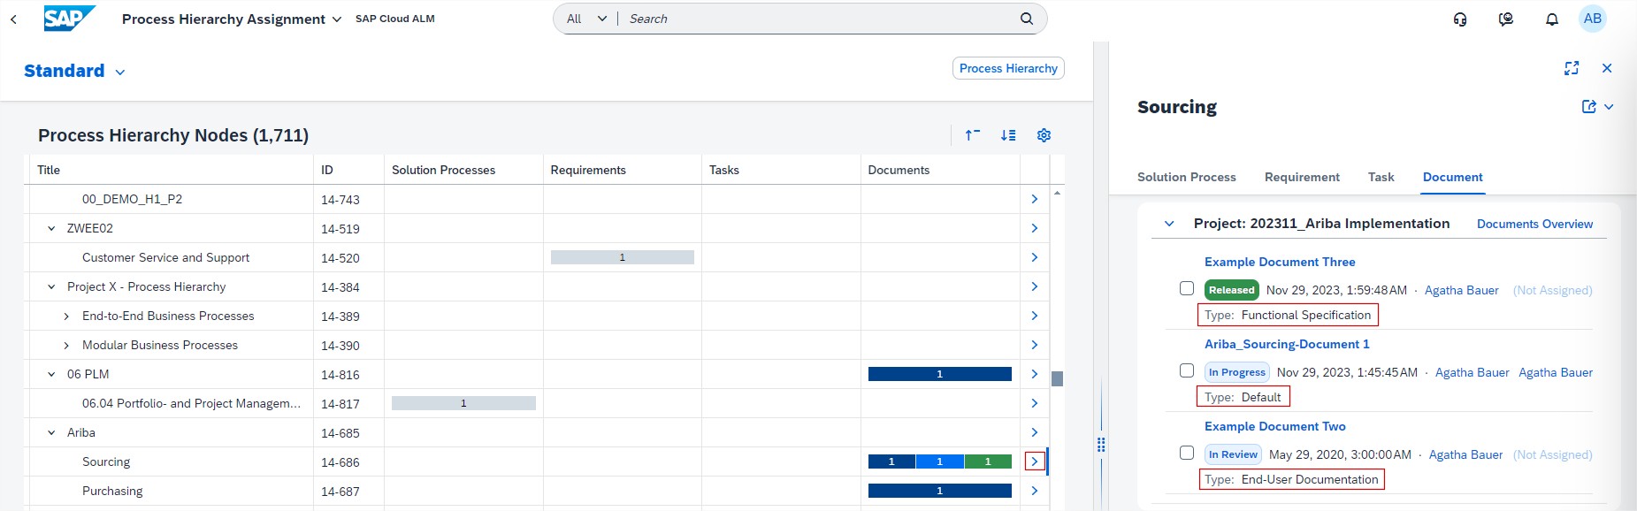Open details arrow for Modular Business Processes
Viewport: 1637px width, 511px height.
point(1034,345)
